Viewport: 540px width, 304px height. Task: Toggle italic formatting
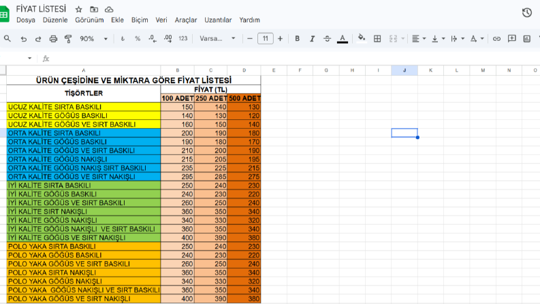click(312, 39)
